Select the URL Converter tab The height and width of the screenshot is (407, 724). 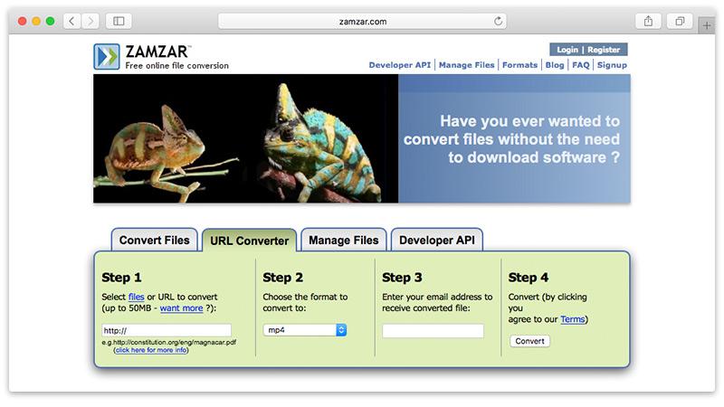coord(250,241)
